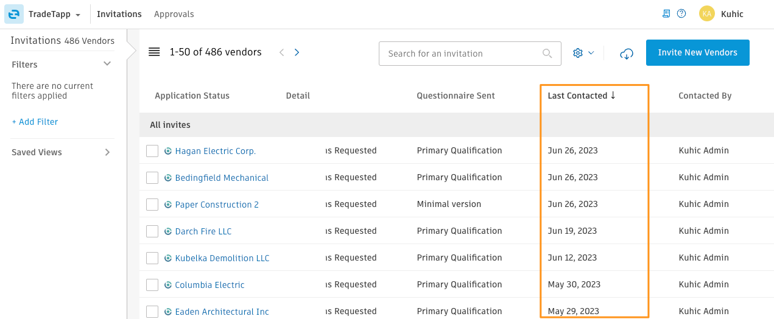Click the TradeTapp logo icon

point(14,14)
